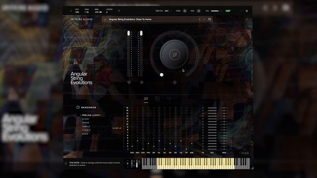Image resolution: width=317 pixels, height=178 pixels.
Task: Click the RANDOMISE button label
Action: coord(89,108)
